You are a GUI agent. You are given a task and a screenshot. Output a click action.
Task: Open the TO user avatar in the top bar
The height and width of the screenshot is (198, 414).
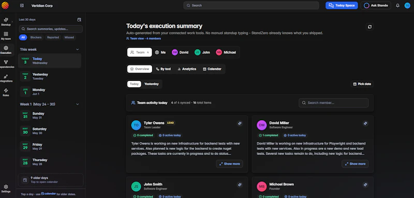point(407,6)
